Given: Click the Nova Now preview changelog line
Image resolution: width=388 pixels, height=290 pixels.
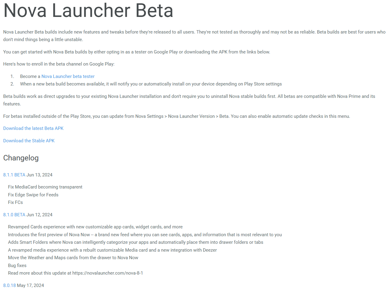Looking at the screenshot, I should [x=145, y=235].
